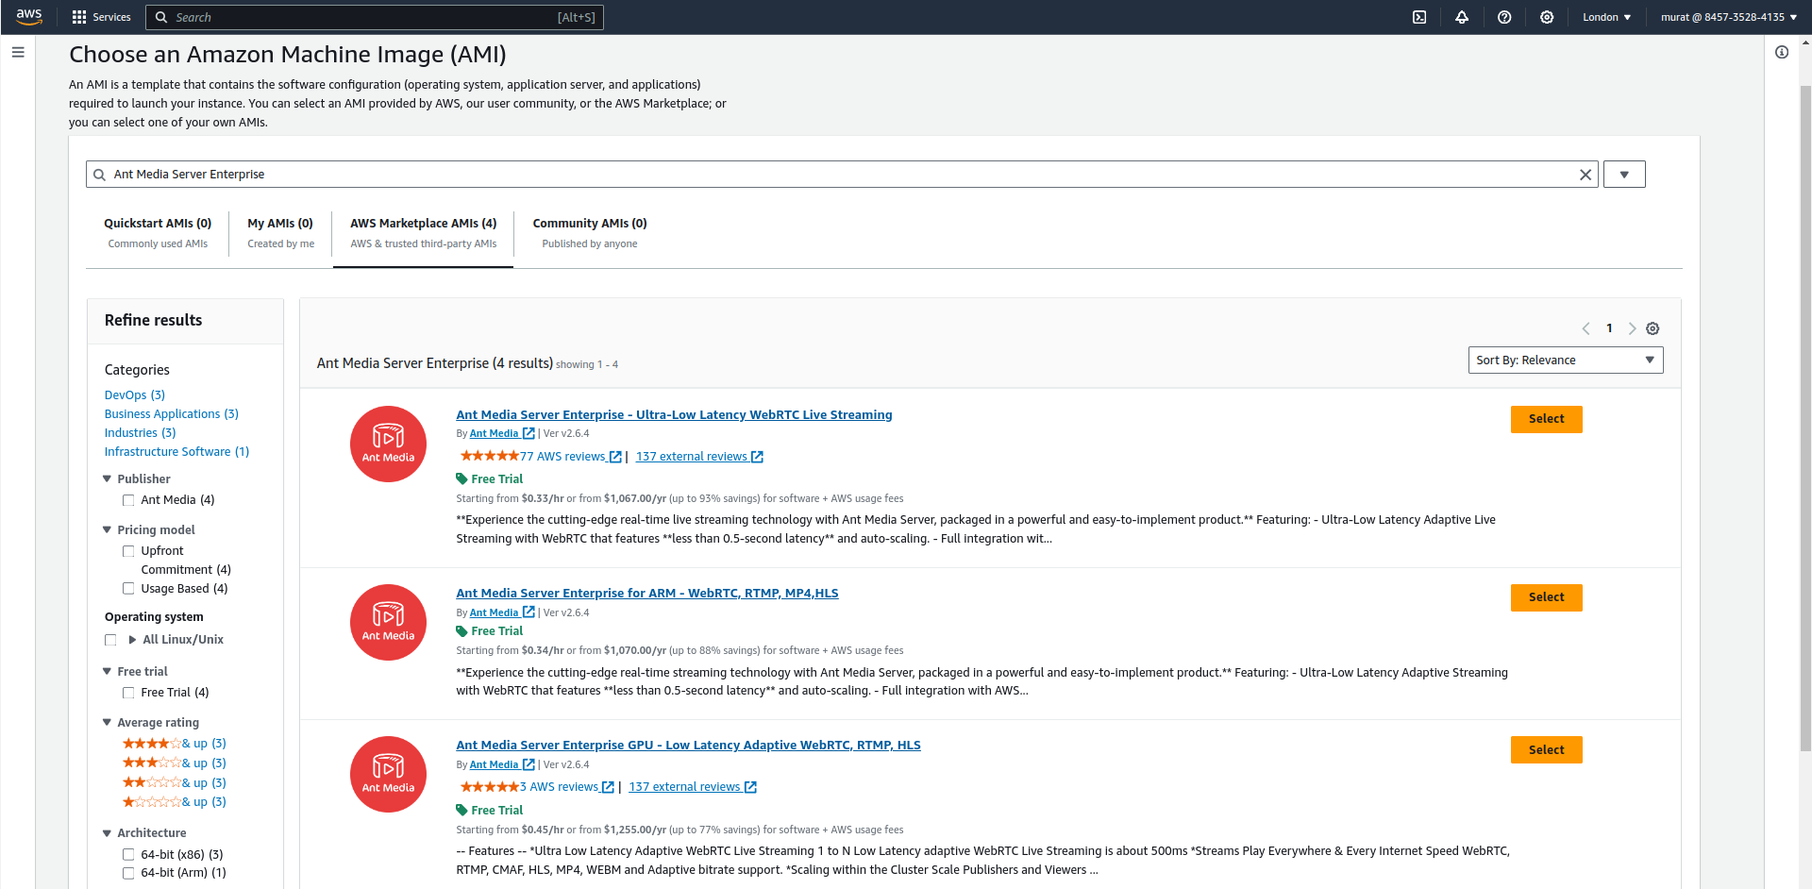Viewport: 1812px width, 889px height.
Task: Open the murat account menu
Action: coord(1729,17)
